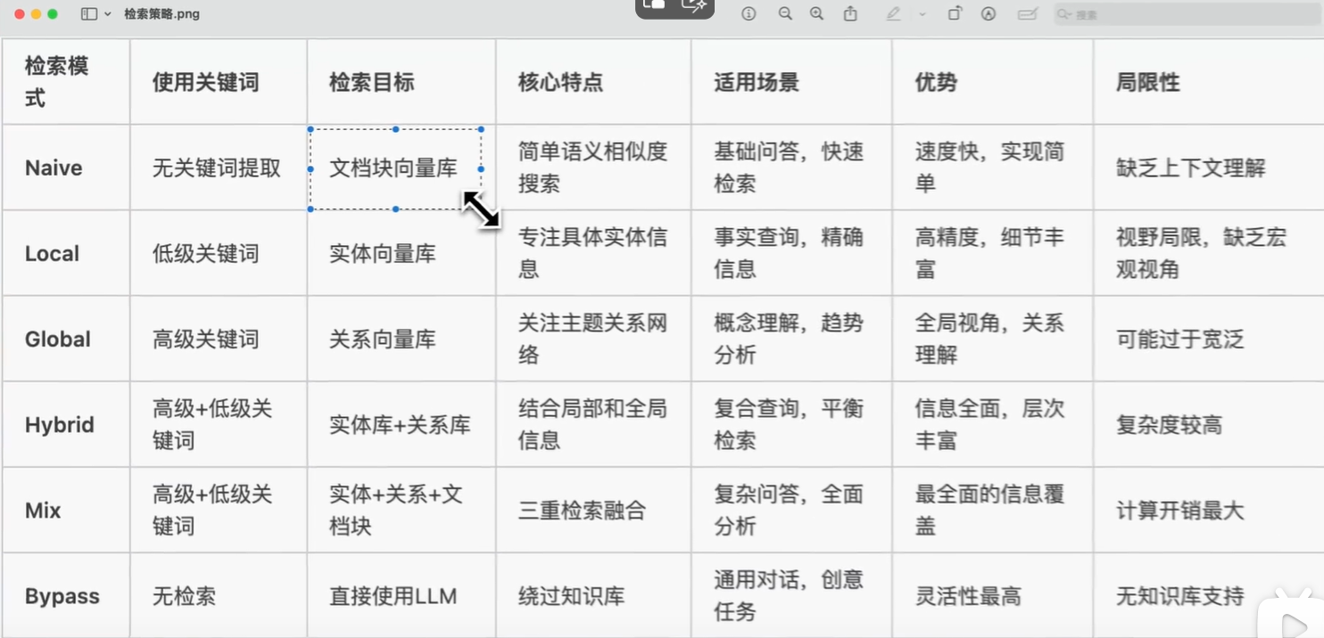Screen dimensions: 1324x638
Task: Show the Markup toolbar icon
Action: click(x=989, y=14)
